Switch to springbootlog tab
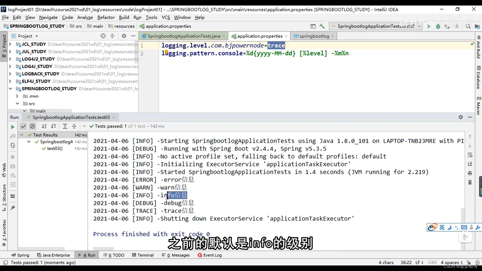Image resolution: width=482 pixels, height=271 pixels. coord(314,36)
